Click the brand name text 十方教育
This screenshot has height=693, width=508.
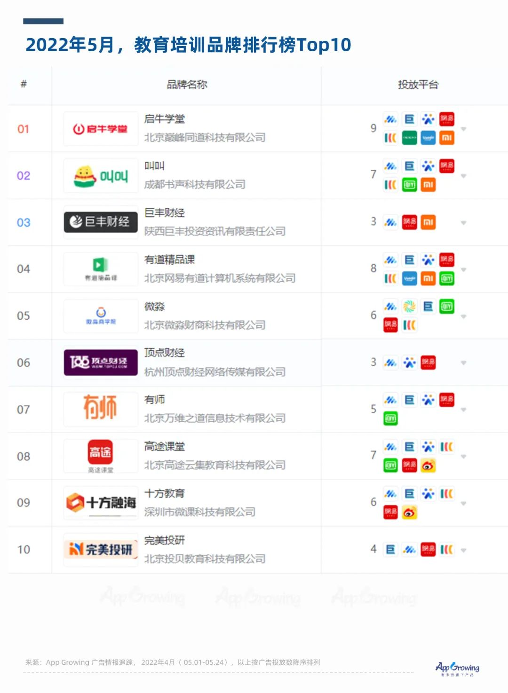tap(165, 494)
